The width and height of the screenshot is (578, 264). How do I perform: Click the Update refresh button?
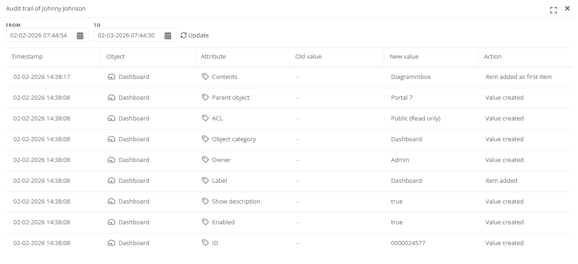pos(195,35)
